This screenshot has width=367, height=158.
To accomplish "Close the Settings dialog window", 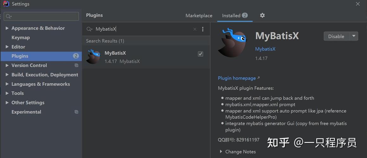I will click(x=358, y=4).
